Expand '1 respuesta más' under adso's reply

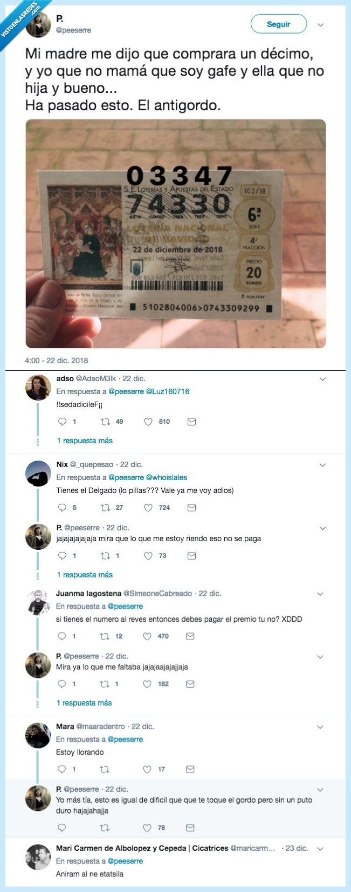[85, 441]
